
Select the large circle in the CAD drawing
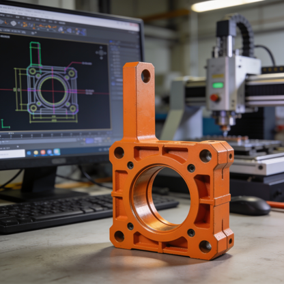53,91
